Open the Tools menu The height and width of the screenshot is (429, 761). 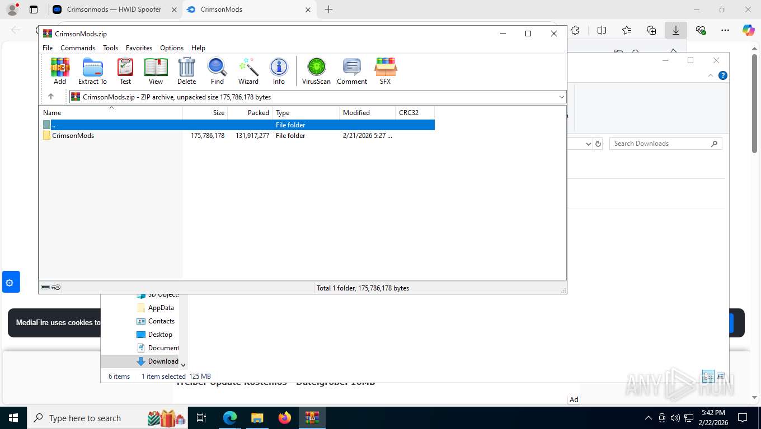pyautogui.click(x=110, y=48)
